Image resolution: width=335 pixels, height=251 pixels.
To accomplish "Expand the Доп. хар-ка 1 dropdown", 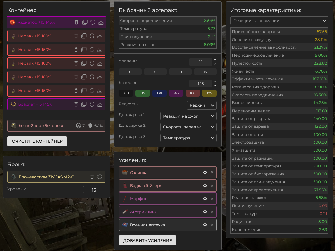I will point(188,116).
